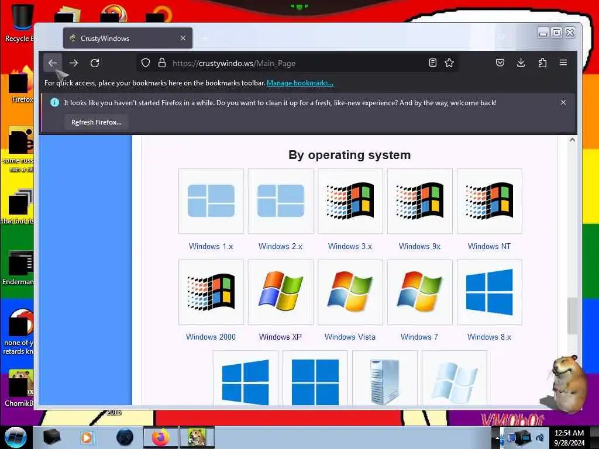
Task: Dismiss the Firefox refresh notification bar
Action: click(563, 102)
